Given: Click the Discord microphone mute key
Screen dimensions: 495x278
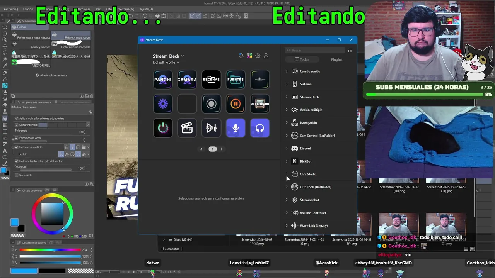Looking at the screenshot, I should click(236, 128).
